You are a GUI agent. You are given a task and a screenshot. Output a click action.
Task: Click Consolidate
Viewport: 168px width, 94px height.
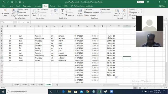click(x=105, y=10)
